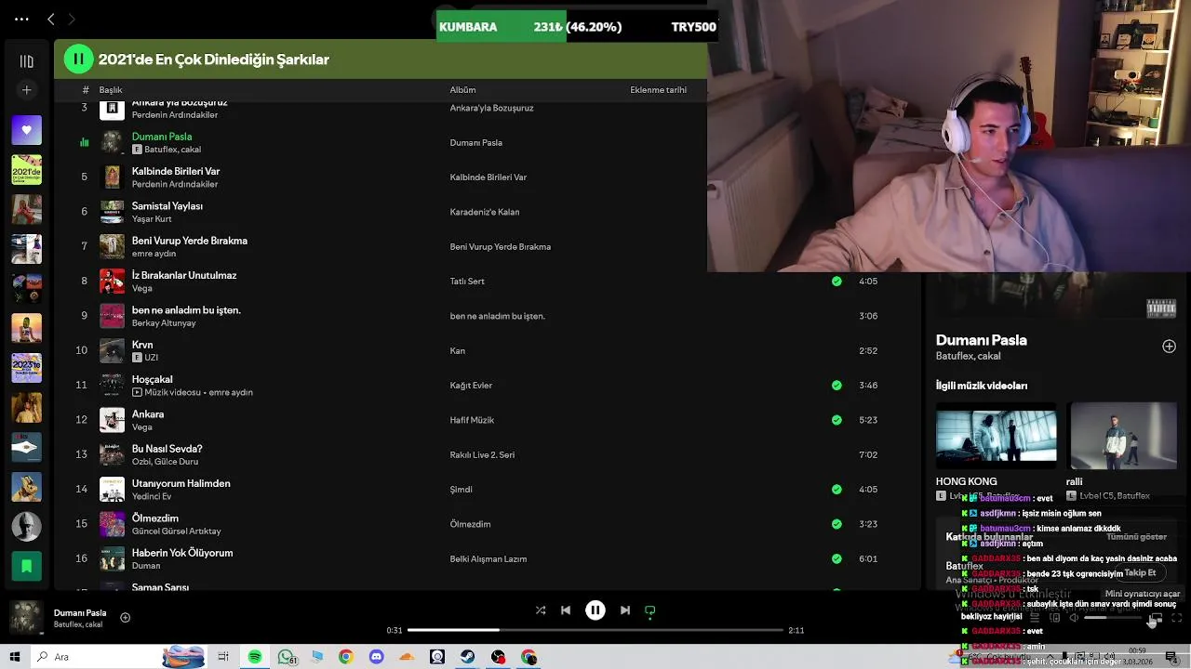Open Spotify from the taskbar

point(255,657)
